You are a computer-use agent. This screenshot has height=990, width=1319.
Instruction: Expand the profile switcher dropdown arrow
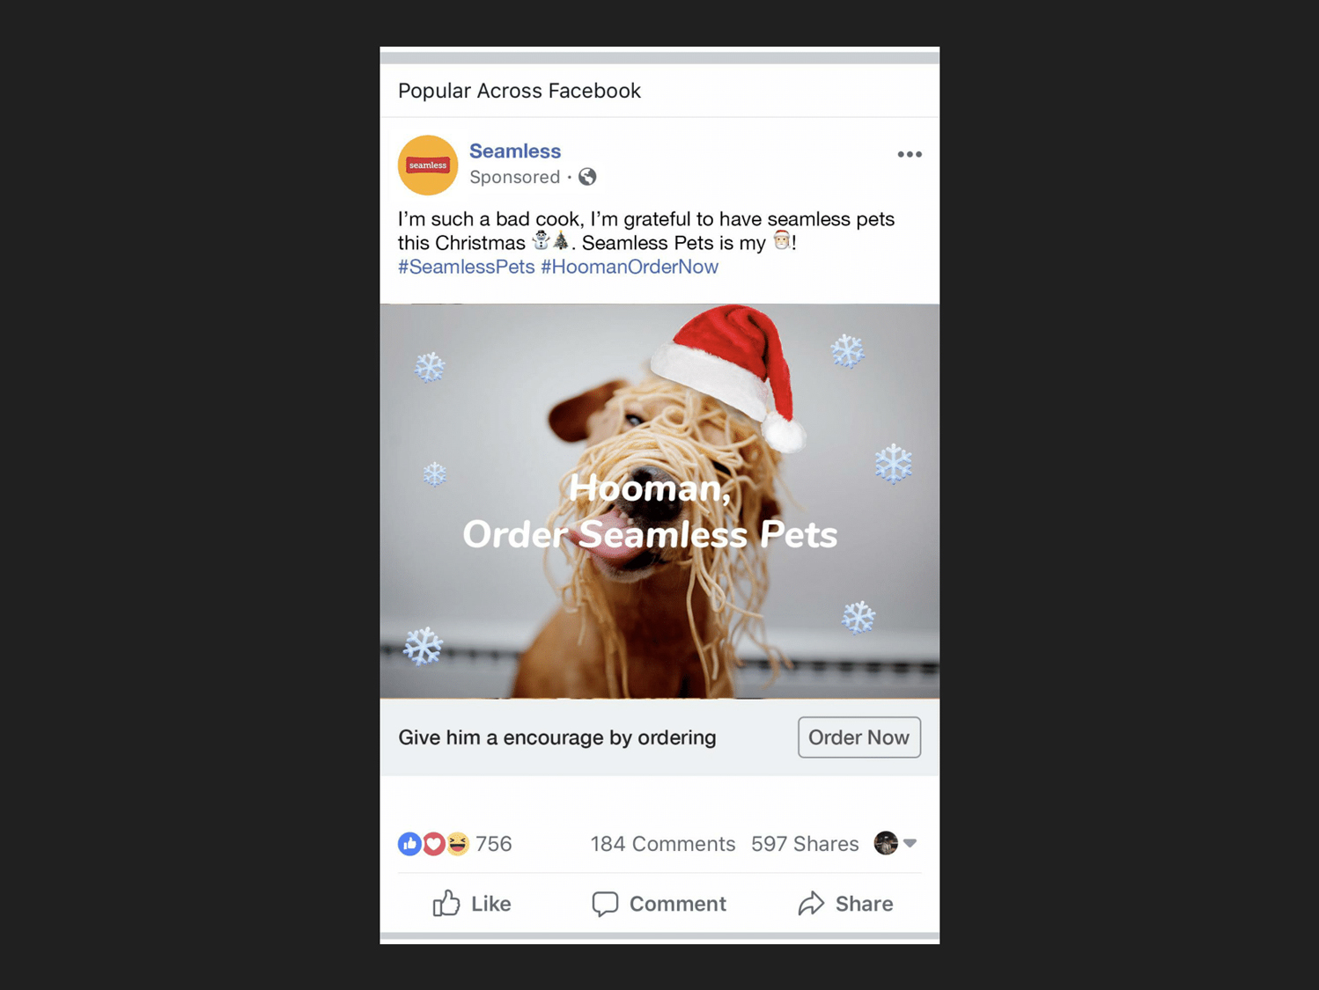click(910, 843)
